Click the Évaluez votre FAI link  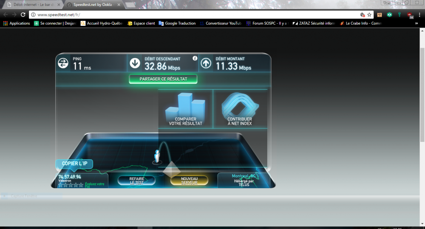[95, 185]
